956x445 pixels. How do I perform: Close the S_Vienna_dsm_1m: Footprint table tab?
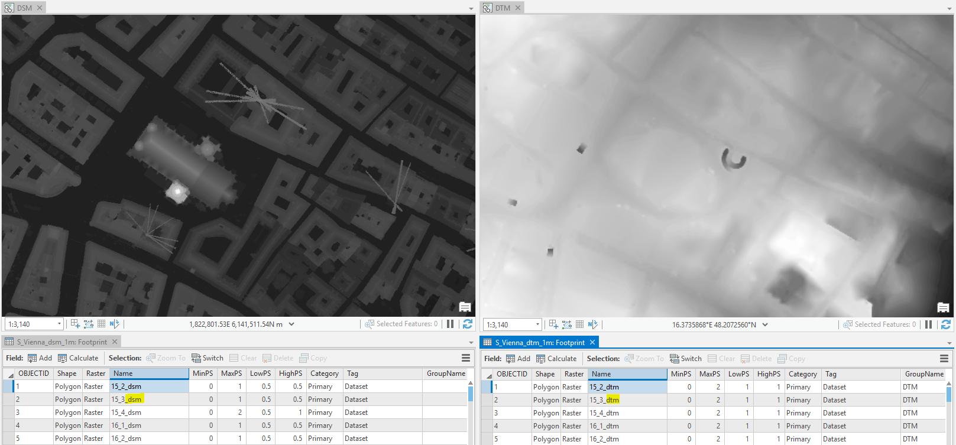pyautogui.click(x=115, y=342)
